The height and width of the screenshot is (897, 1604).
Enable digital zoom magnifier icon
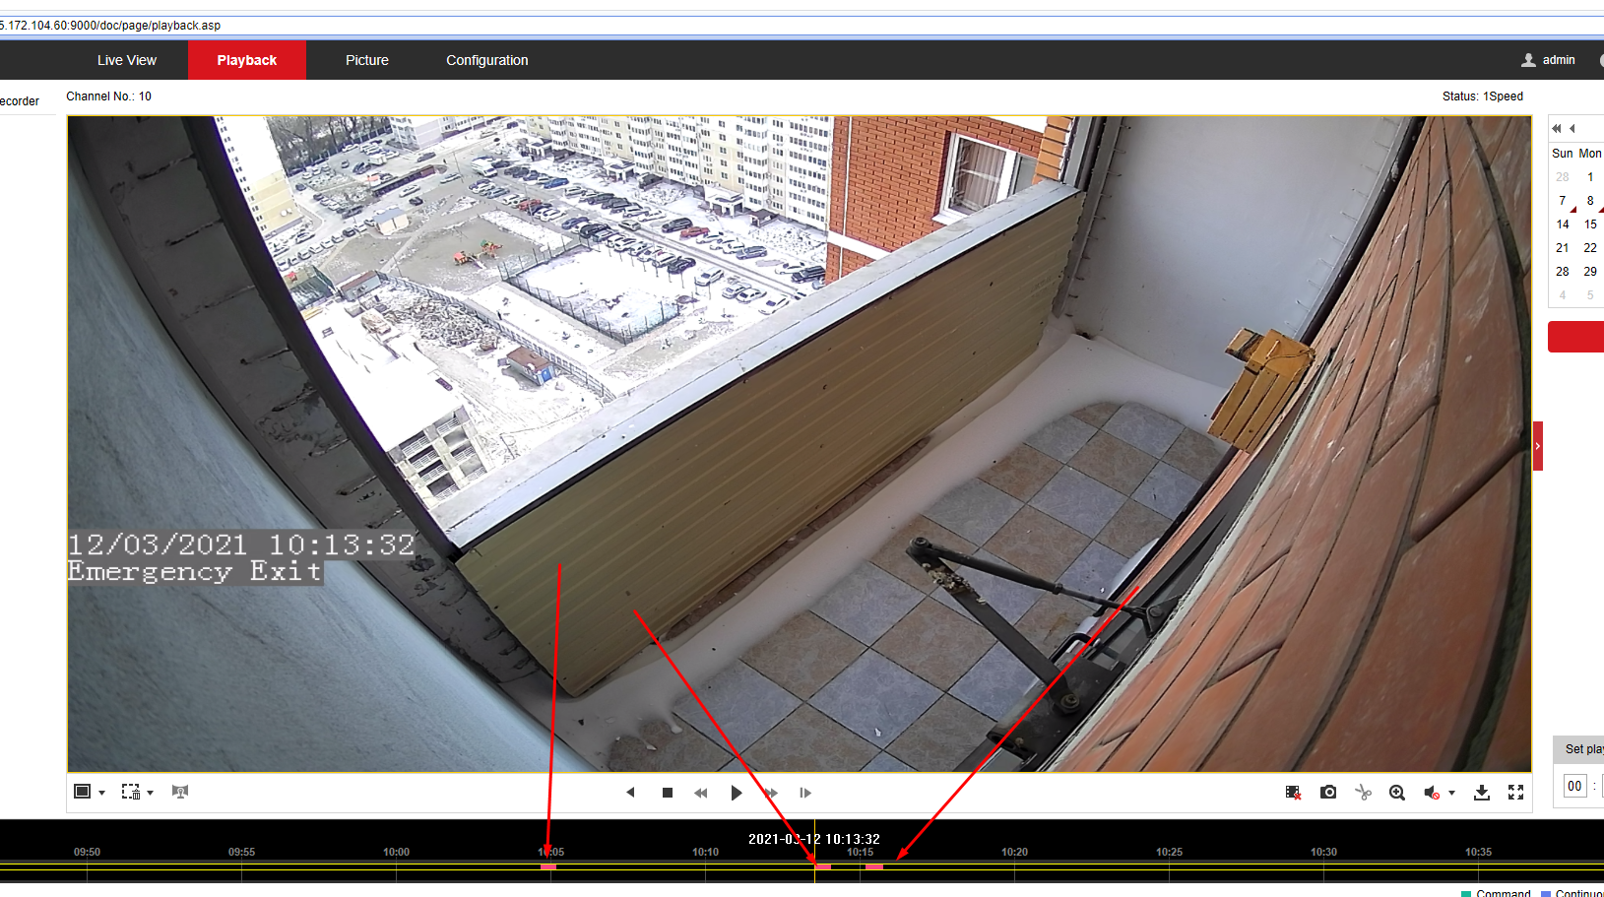click(1396, 793)
